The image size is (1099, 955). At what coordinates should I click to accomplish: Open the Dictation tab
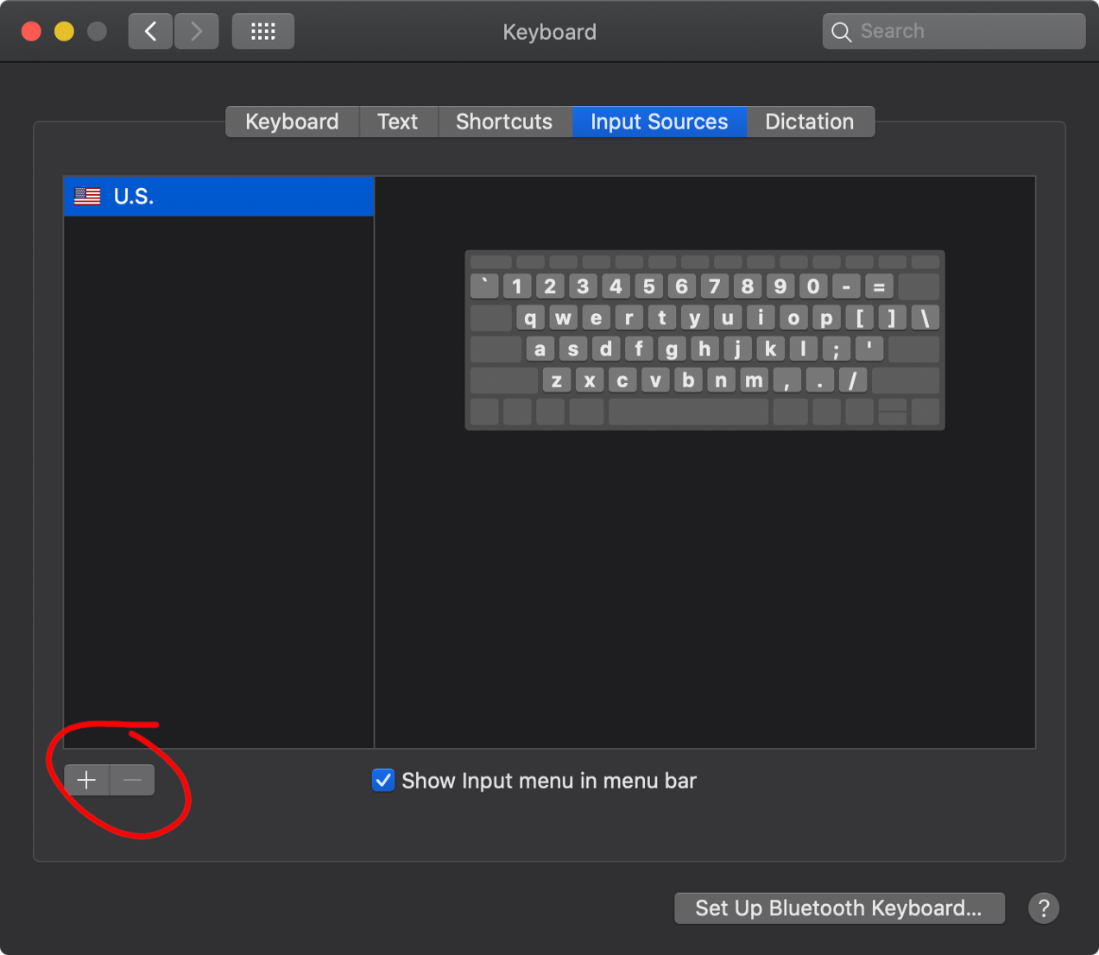point(810,122)
